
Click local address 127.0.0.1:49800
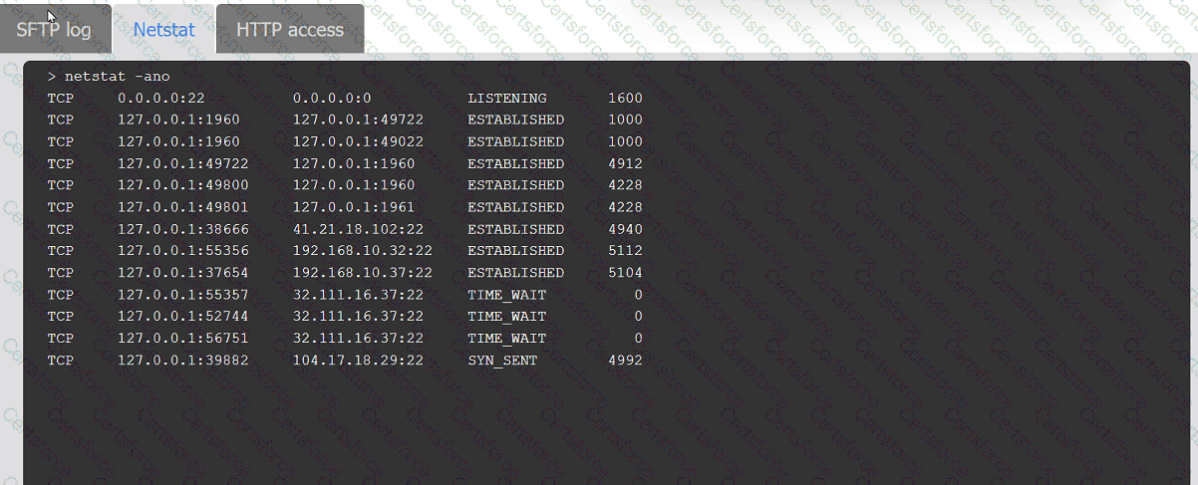(x=183, y=185)
